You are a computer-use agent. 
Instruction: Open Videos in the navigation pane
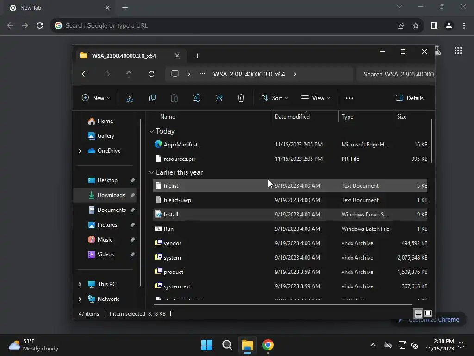point(105,254)
